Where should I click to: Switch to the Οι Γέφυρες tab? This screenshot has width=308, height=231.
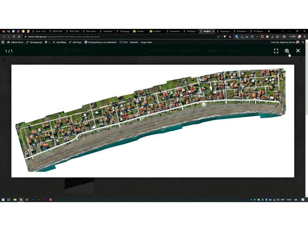click(x=257, y=31)
